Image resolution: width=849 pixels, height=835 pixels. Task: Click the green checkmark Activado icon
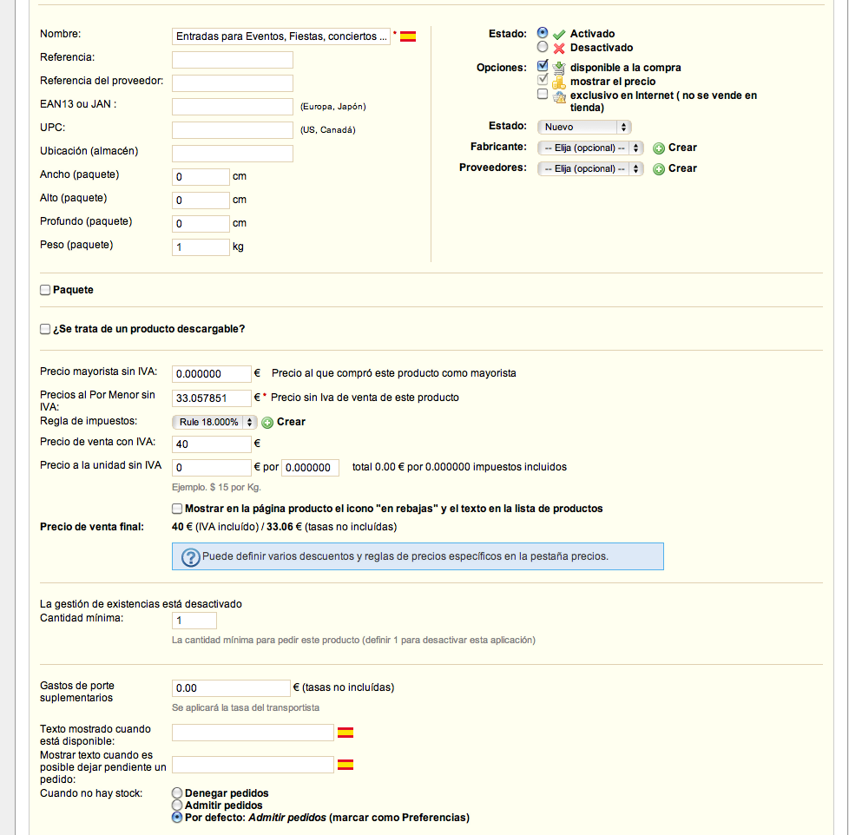(x=559, y=35)
